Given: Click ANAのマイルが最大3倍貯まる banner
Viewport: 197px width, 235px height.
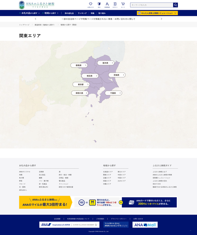Looking at the screenshot, I should coord(98,202).
